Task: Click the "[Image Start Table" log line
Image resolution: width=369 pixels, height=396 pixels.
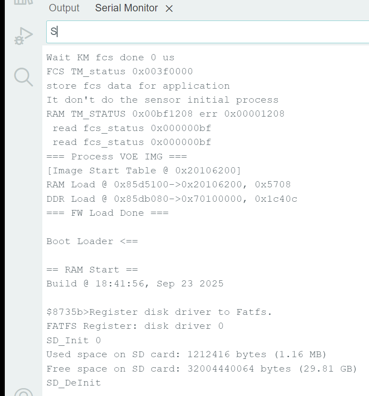Action: [144, 170]
